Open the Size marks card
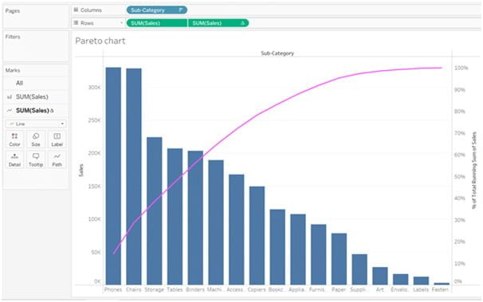The height and width of the screenshot is (302, 483). pyautogui.click(x=36, y=139)
